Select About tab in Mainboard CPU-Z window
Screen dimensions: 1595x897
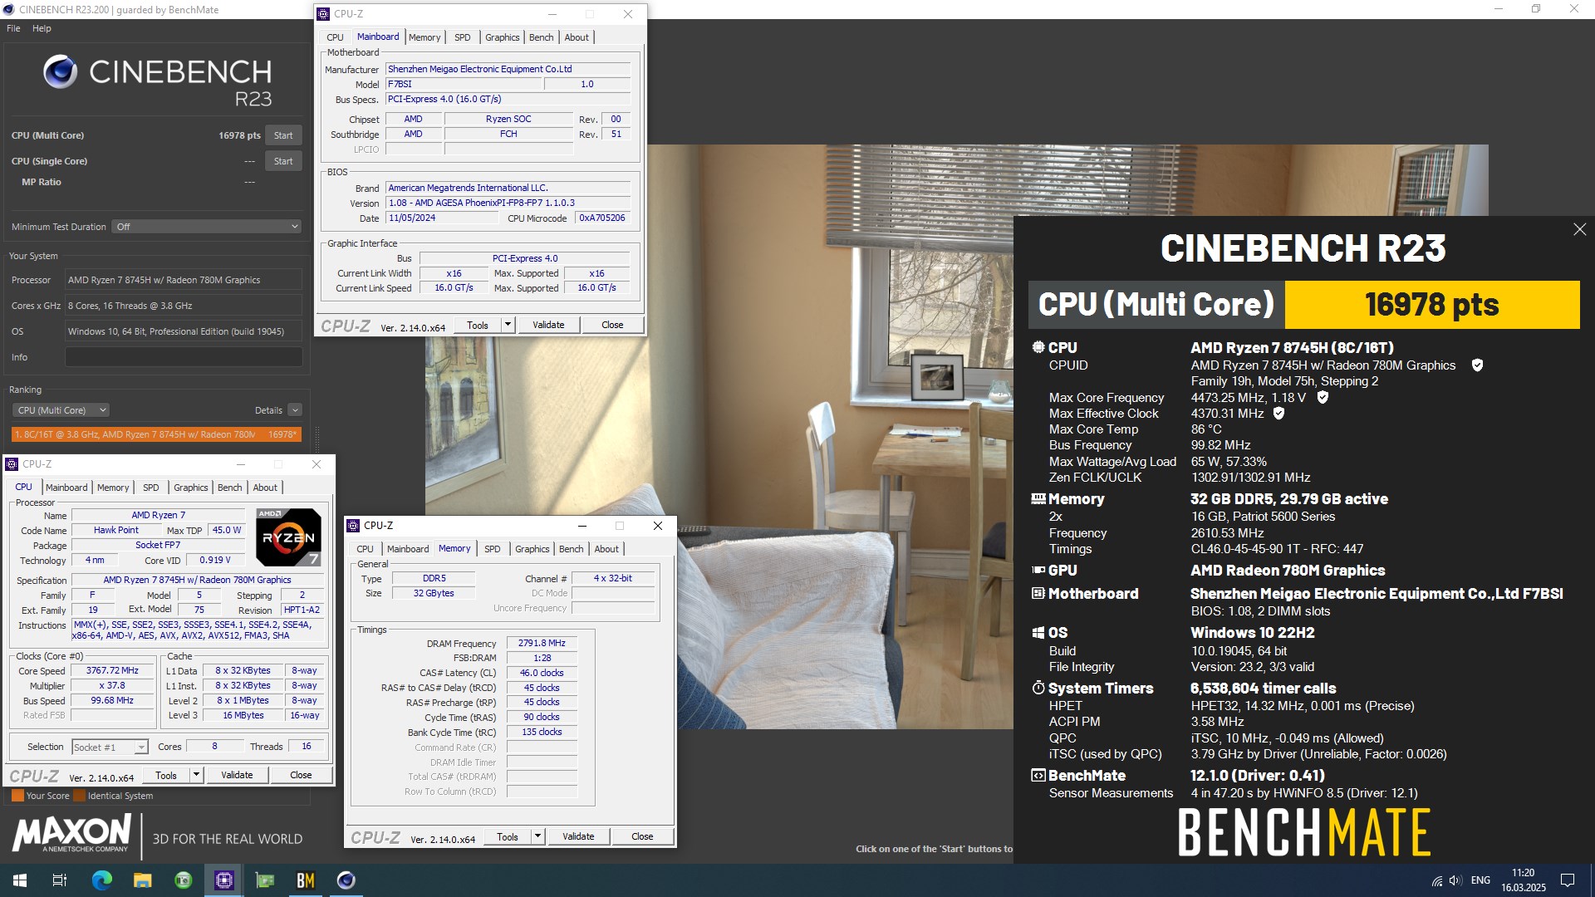tap(577, 37)
